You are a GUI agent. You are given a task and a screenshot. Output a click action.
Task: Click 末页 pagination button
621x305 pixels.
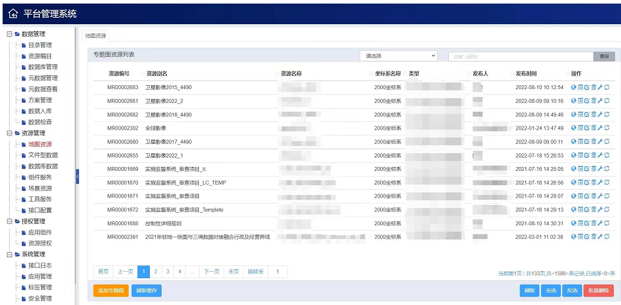(x=234, y=272)
